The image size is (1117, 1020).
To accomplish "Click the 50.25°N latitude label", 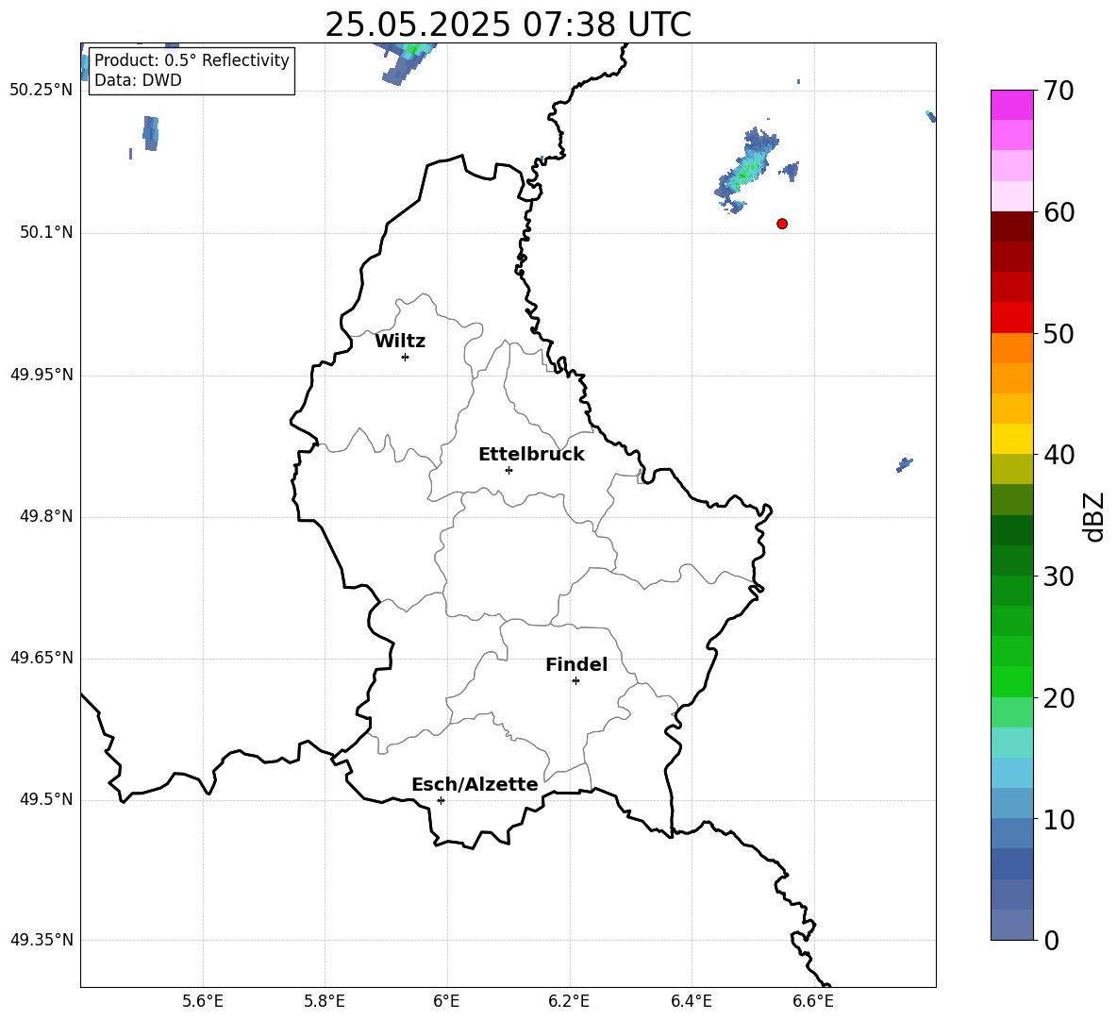I will point(42,91).
